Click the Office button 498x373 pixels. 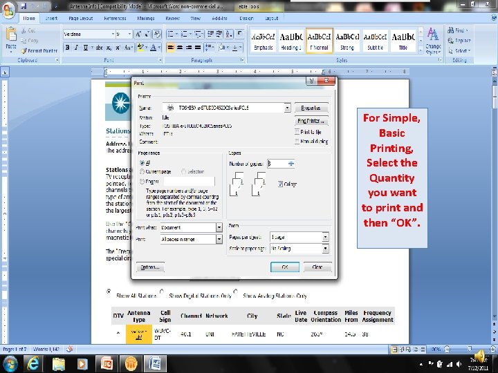[x=8, y=10]
